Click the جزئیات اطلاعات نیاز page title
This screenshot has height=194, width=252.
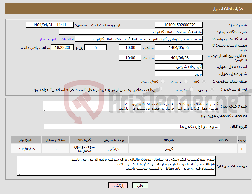pos(228,9)
